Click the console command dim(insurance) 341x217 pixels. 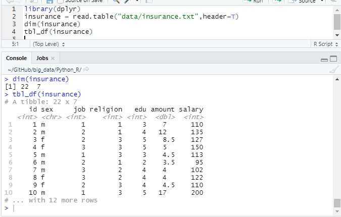point(41,79)
